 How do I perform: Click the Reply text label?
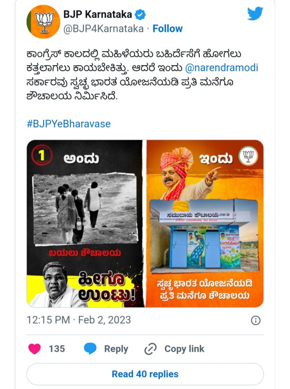tap(116, 349)
